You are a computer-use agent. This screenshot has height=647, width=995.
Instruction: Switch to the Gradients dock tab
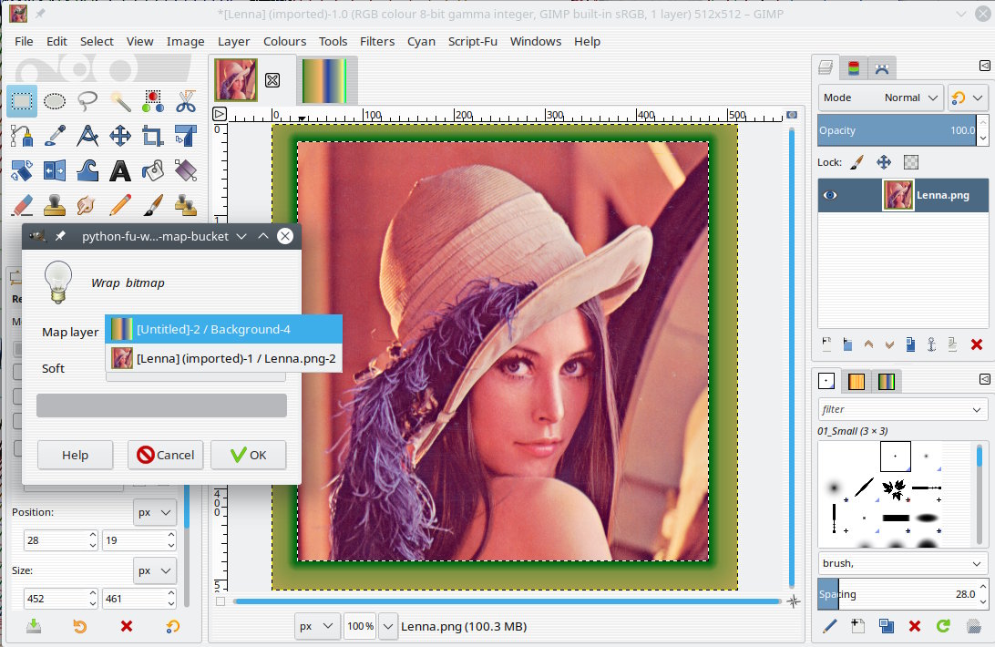point(887,381)
